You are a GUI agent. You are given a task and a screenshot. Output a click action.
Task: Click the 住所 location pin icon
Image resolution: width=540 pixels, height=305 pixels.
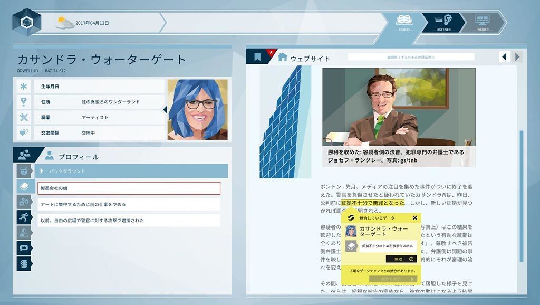pyautogui.click(x=23, y=102)
